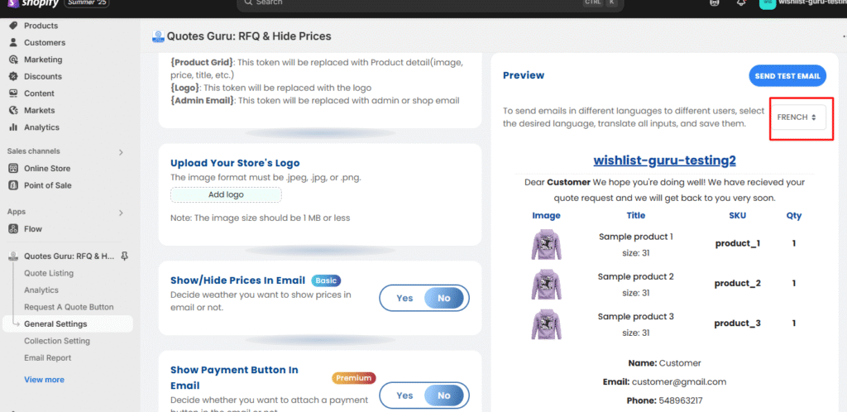Click the top Search input field
The height and width of the screenshot is (412, 847).
430,3
